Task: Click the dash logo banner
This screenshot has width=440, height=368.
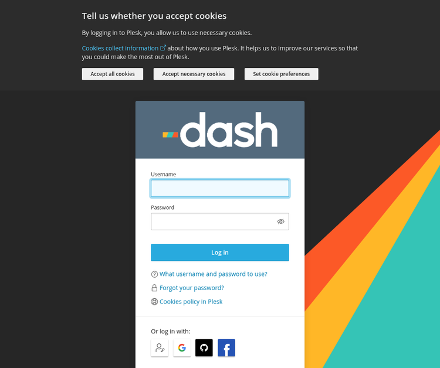Action: (220, 130)
